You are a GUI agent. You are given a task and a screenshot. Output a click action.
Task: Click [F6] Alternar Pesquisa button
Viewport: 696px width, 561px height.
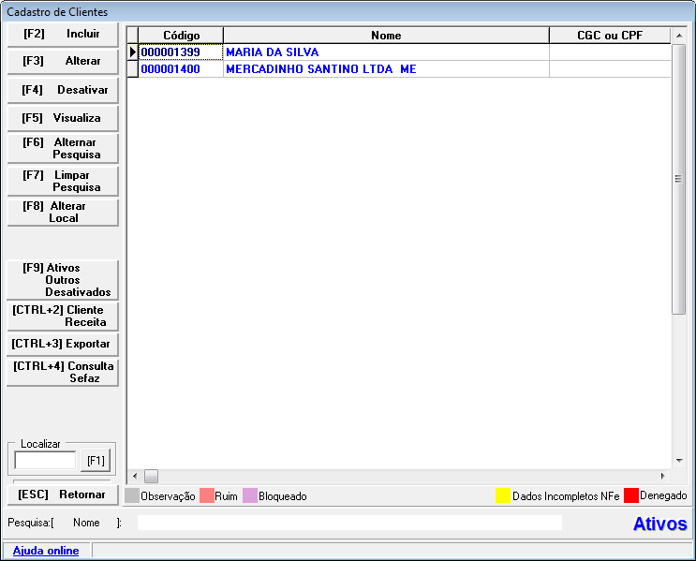(63, 148)
